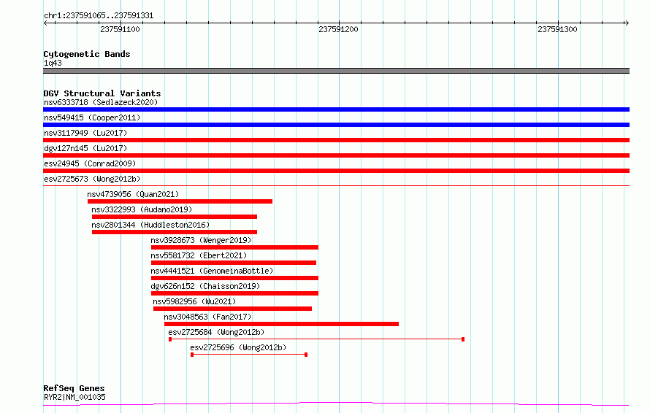Click the nsv4739056 (Quan2021) label
Screen dimensions: 650x413
133,194
